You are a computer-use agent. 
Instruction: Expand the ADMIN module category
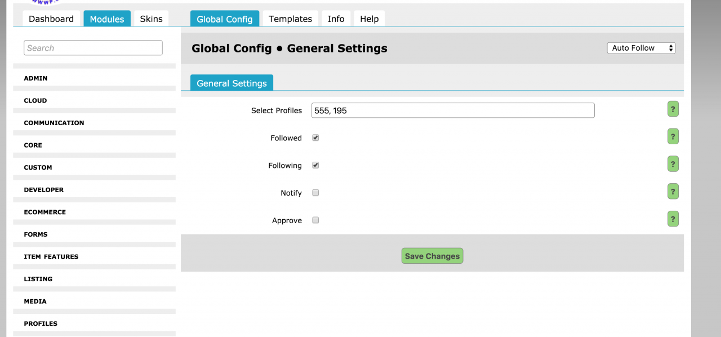(35, 78)
